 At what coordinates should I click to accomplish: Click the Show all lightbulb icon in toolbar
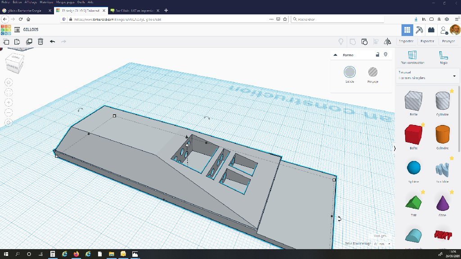[x=341, y=41]
